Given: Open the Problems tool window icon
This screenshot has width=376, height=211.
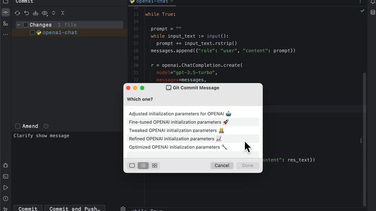Looking at the screenshot, I should tap(5, 199).
